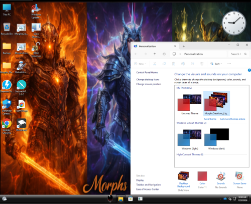This screenshot has height=204, width=251.
Task: Click Get more themes online link
Action: pyautogui.click(x=232, y=119)
